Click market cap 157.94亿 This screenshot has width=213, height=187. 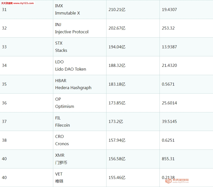click(x=117, y=140)
